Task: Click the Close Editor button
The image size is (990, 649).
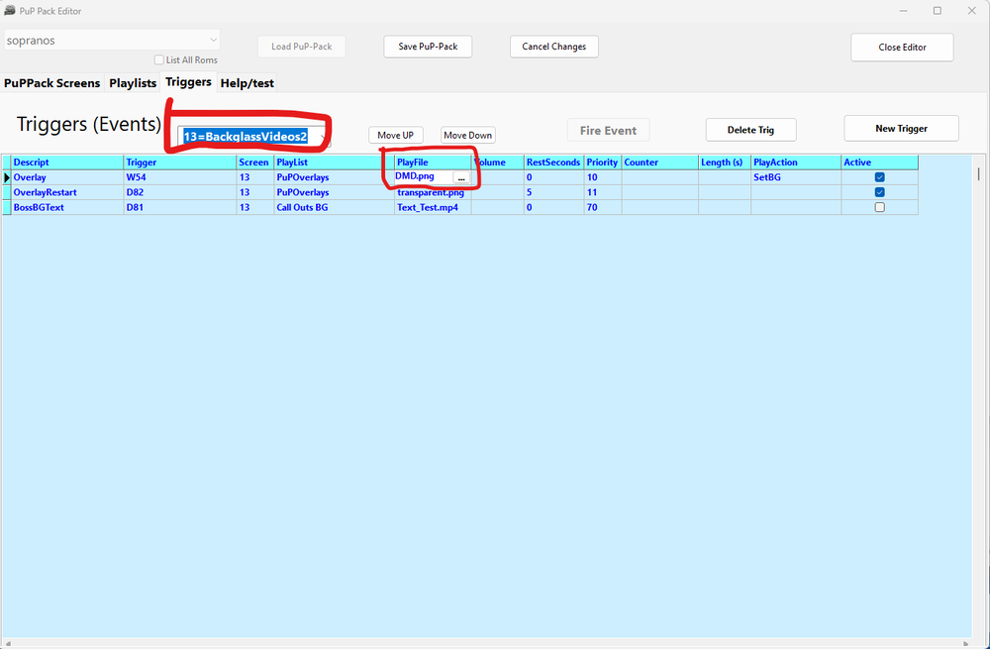Action: (902, 48)
